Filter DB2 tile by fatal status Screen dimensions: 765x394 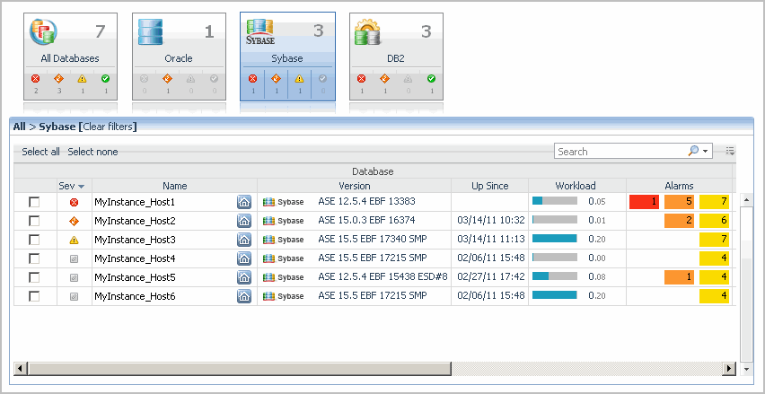[361, 78]
